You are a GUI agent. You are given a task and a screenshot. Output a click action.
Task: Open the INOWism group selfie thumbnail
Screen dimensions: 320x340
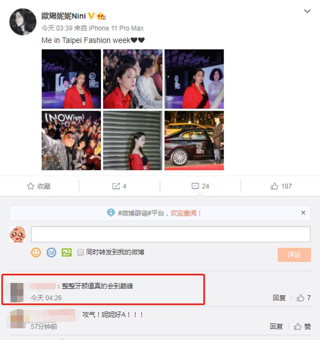[71, 141]
